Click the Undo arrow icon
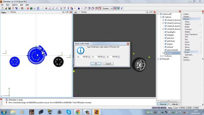This screenshot has width=204, height=115. coord(35,8)
